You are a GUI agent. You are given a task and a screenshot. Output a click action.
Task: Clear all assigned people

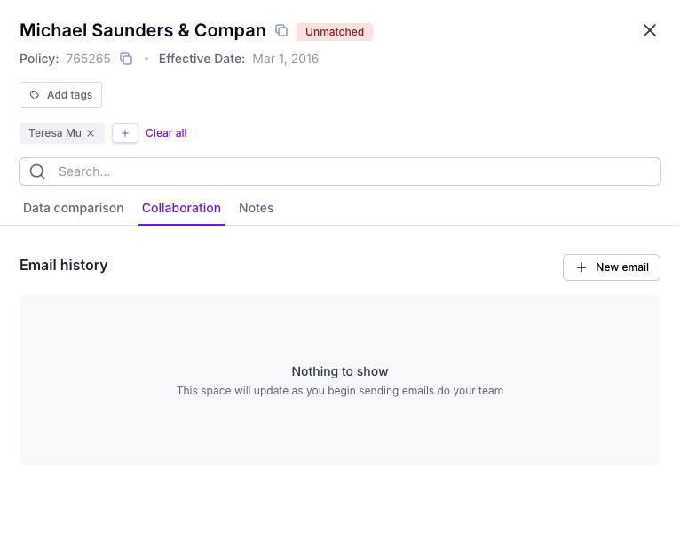click(166, 133)
